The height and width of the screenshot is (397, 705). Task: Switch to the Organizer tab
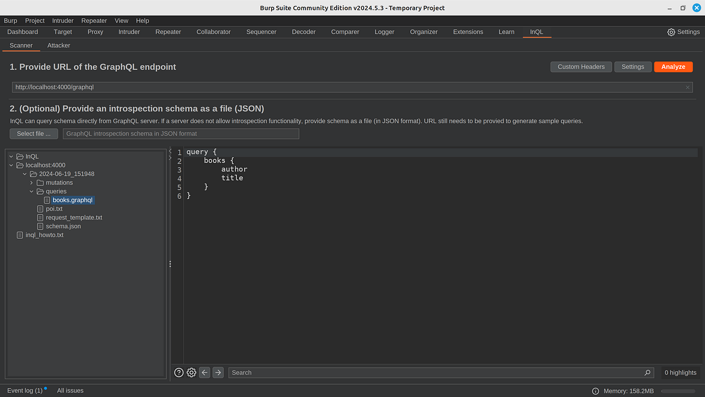click(424, 32)
